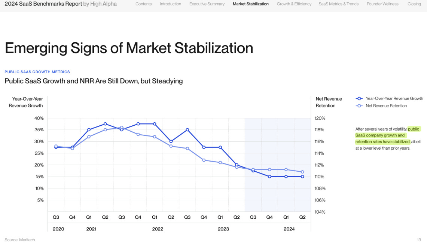Click the light blue legend marker icon

tap(359, 105)
